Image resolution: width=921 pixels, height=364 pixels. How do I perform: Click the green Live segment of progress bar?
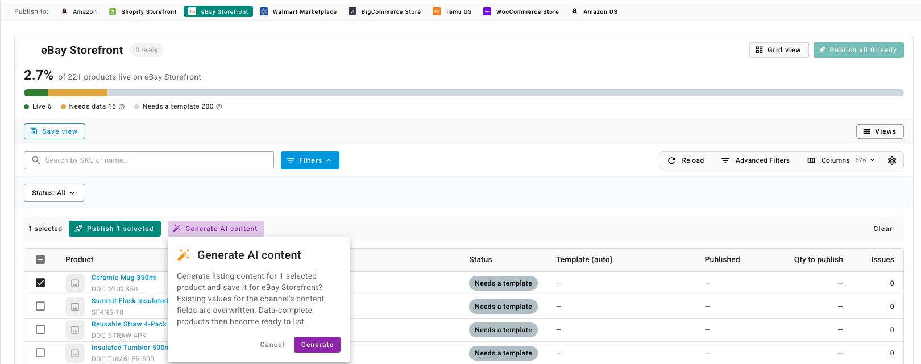36,93
